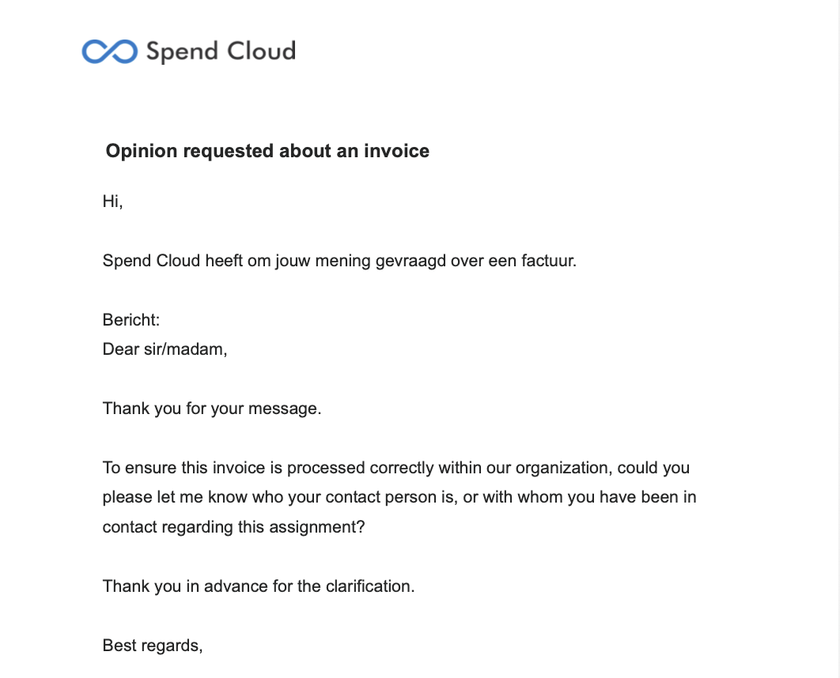Click the line starting "please let me know"
840x678 pixels.
coord(399,498)
